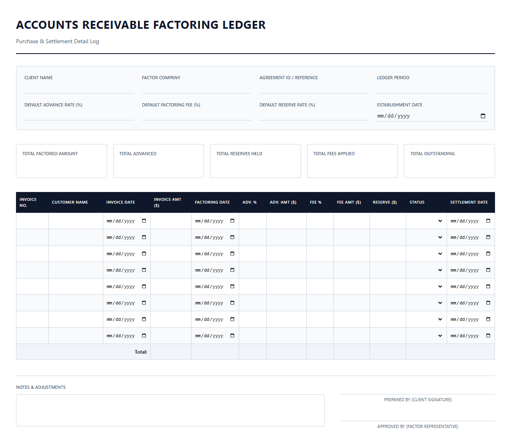Select the Total Outstanding box
The image size is (511, 446).
coord(449,161)
